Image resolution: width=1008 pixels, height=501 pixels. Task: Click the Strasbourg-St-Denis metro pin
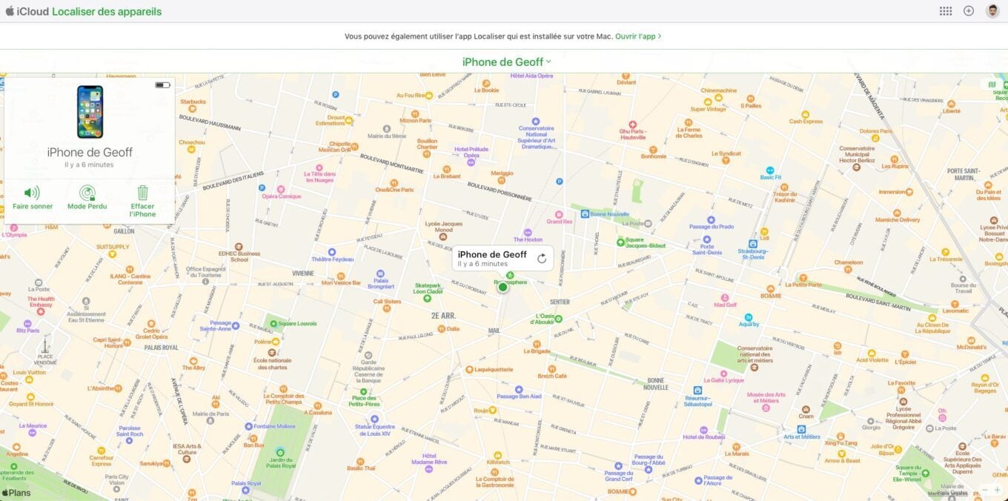(752, 243)
